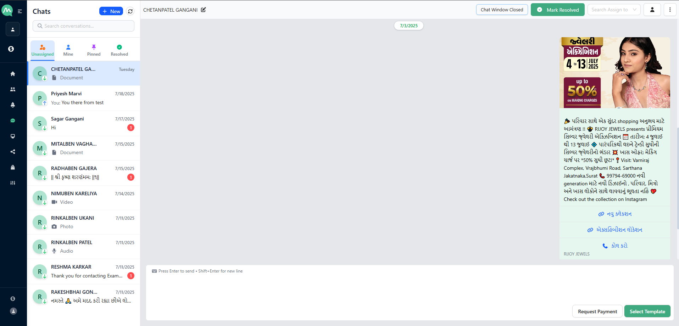The width and height of the screenshot is (679, 326).
Task: Click the share icon in sidebar
Action: pos(13,152)
